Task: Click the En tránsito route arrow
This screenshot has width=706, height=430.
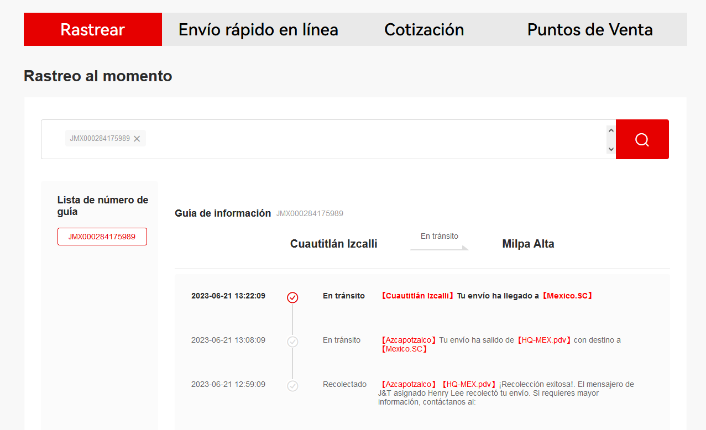Action: pos(439,248)
